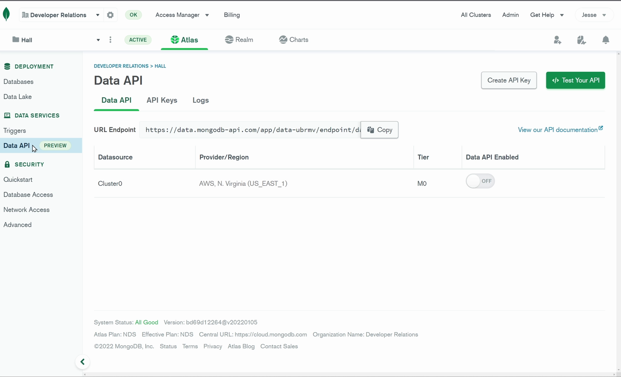Enable Data API for Cluster0
This screenshot has height=377, width=621.
click(480, 181)
